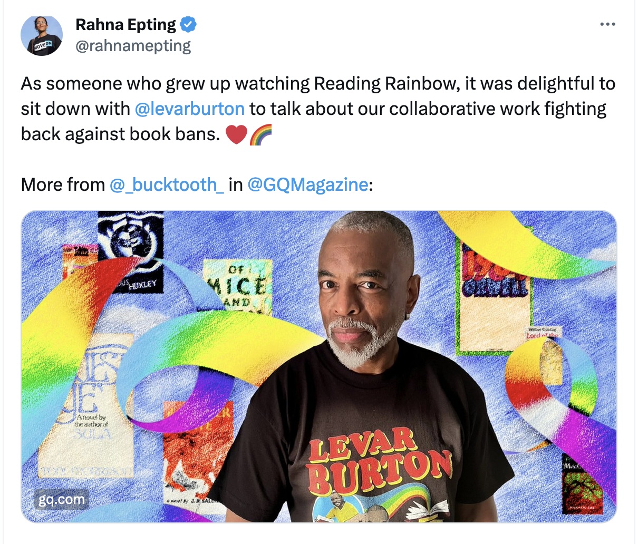Click the blue verified badge icon
The image size is (638, 544).
tap(188, 24)
